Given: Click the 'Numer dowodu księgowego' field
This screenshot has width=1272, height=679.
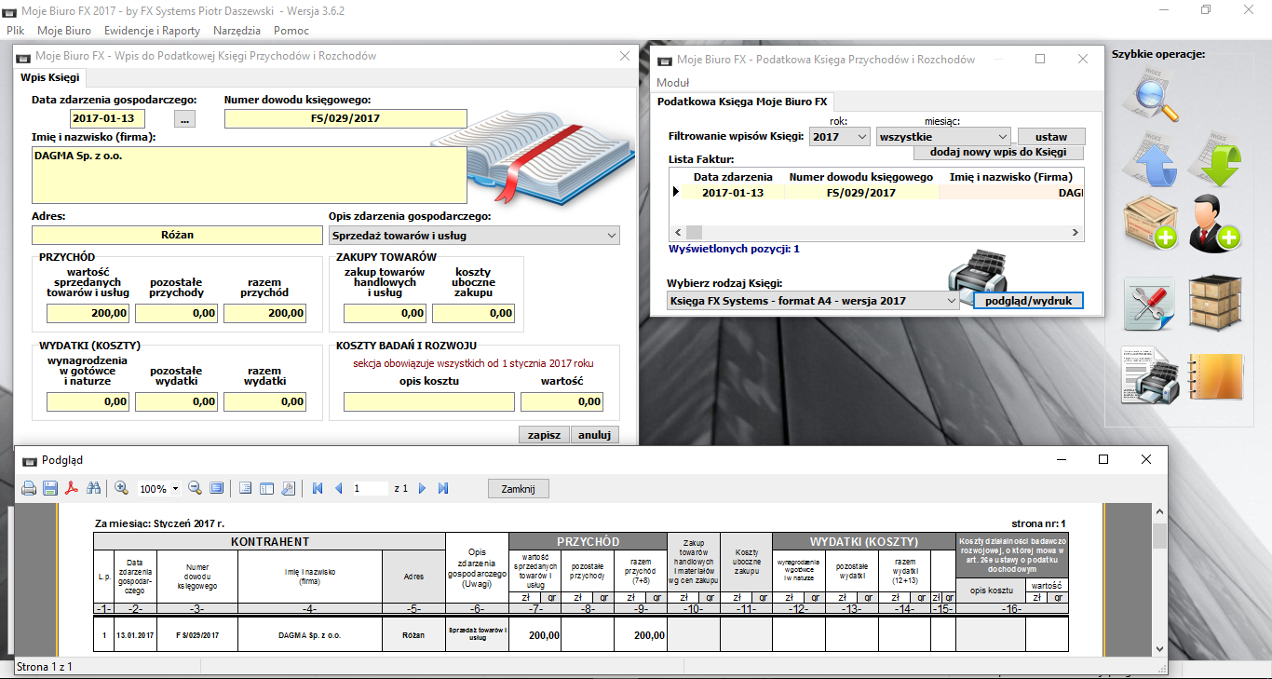Looking at the screenshot, I should [x=345, y=118].
